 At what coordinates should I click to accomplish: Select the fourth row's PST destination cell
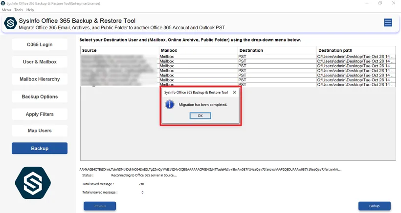pos(277,71)
